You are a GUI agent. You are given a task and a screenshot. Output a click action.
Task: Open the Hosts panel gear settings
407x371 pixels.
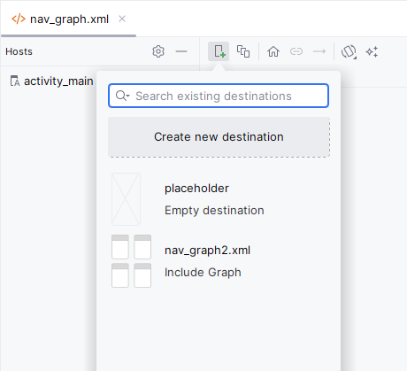[x=158, y=51]
